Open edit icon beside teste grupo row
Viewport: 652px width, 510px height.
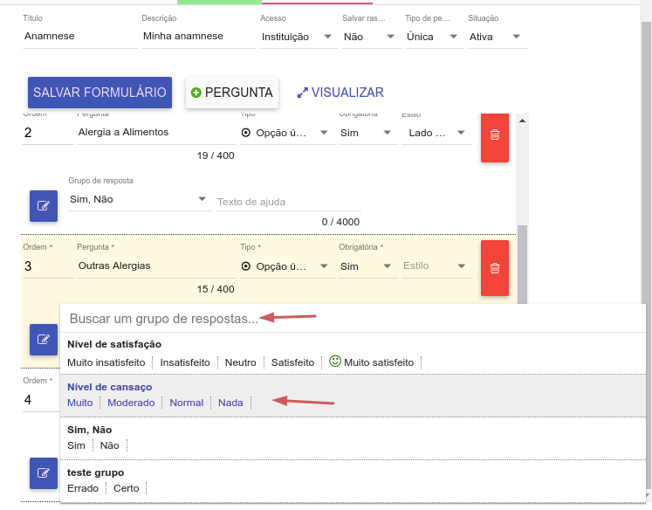pos(44,473)
